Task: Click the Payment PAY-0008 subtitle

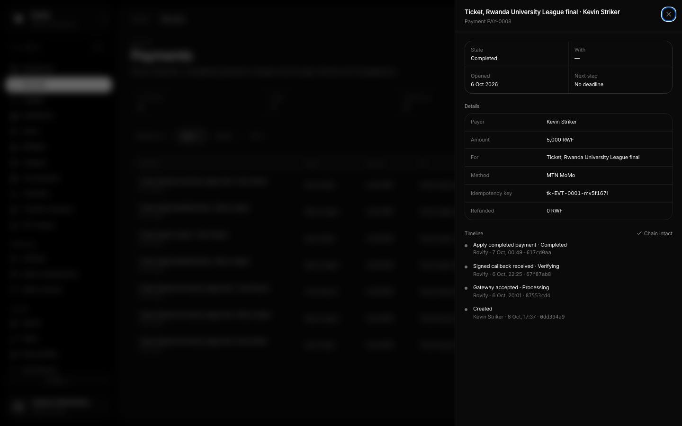Action: [488, 22]
